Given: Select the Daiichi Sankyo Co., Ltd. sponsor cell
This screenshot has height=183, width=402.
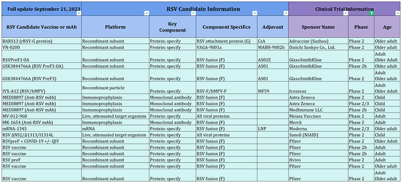Looking at the screenshot, I should tap(318, 47).
